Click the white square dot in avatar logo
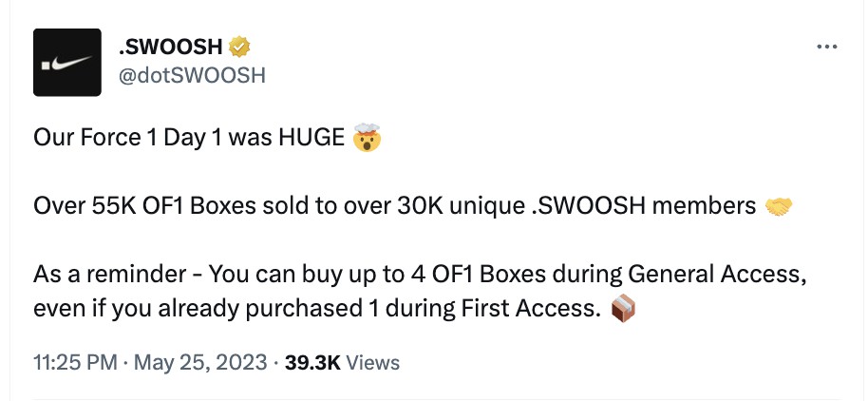The image size is (868, 401). (x=47, y=66)
